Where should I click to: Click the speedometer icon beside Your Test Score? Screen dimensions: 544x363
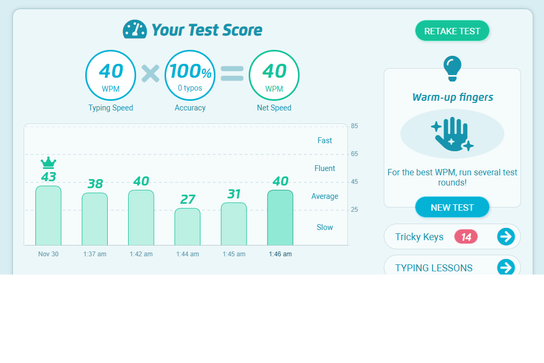(x=135, y=29)
